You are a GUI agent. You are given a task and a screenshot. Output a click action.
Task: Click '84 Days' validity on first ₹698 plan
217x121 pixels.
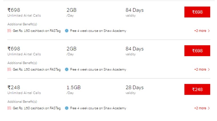click(x=134, y=10)
